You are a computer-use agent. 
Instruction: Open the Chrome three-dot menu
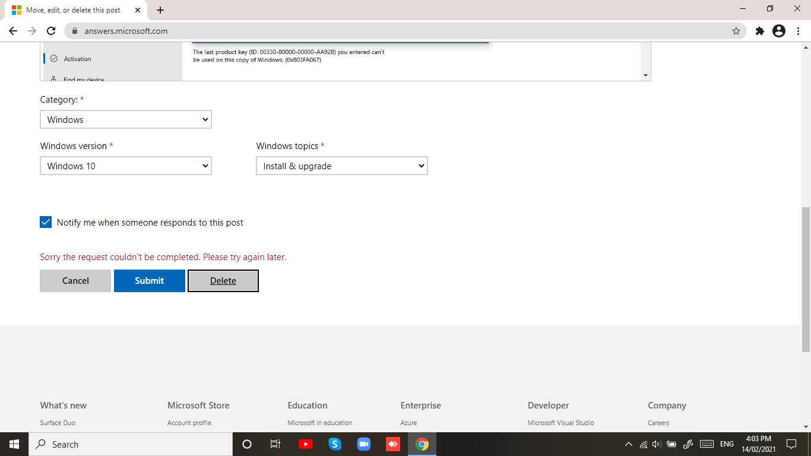pyautogui.click(x=799, y=31)
